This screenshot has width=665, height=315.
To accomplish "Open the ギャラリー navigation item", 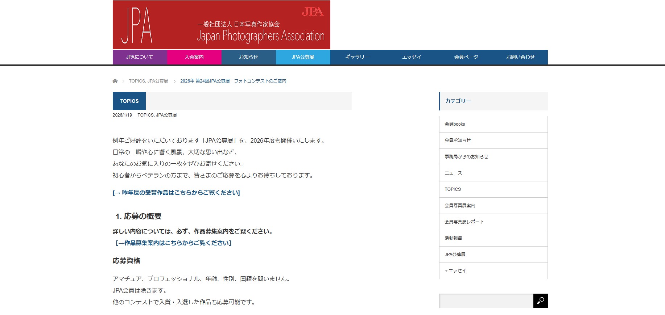I will pyautogui.click(x=357, y=57).
